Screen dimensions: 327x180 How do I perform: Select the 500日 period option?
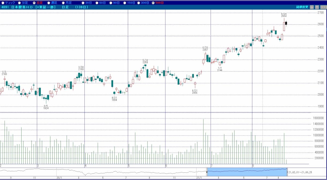click(153, 2)
